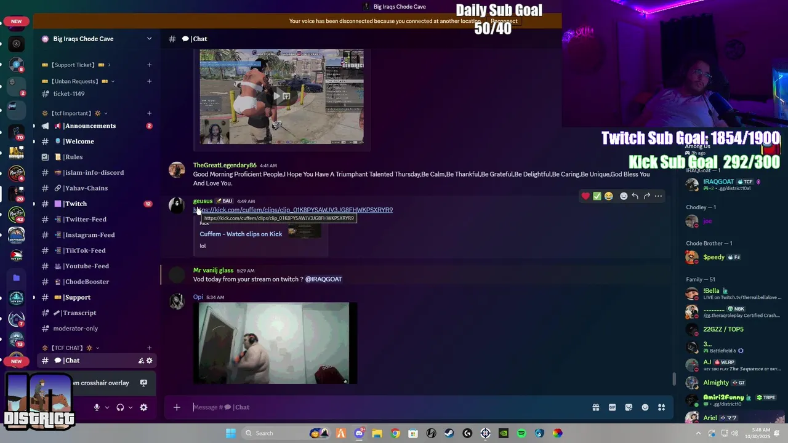
Task: Open Opi's posted image thumbnail
Action: point(275,343)
